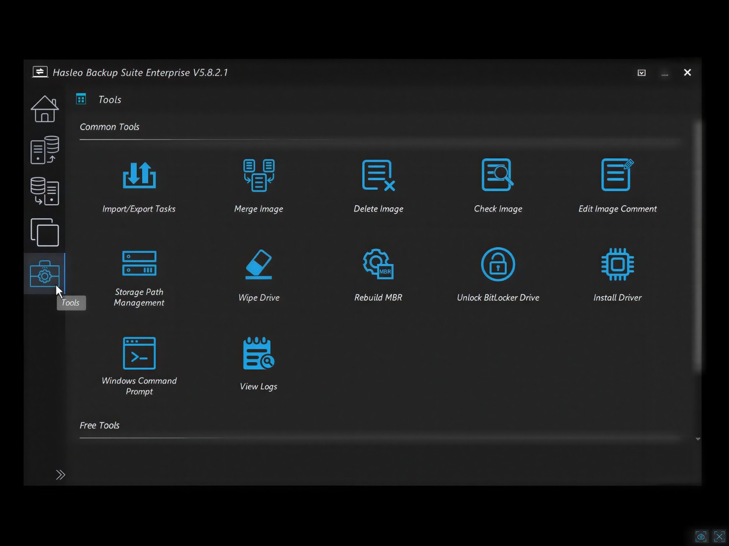The image size is (729, 546).
Task: Open the Delete Image tool icon
Action: pyautogui.click(x=378, y=175)
